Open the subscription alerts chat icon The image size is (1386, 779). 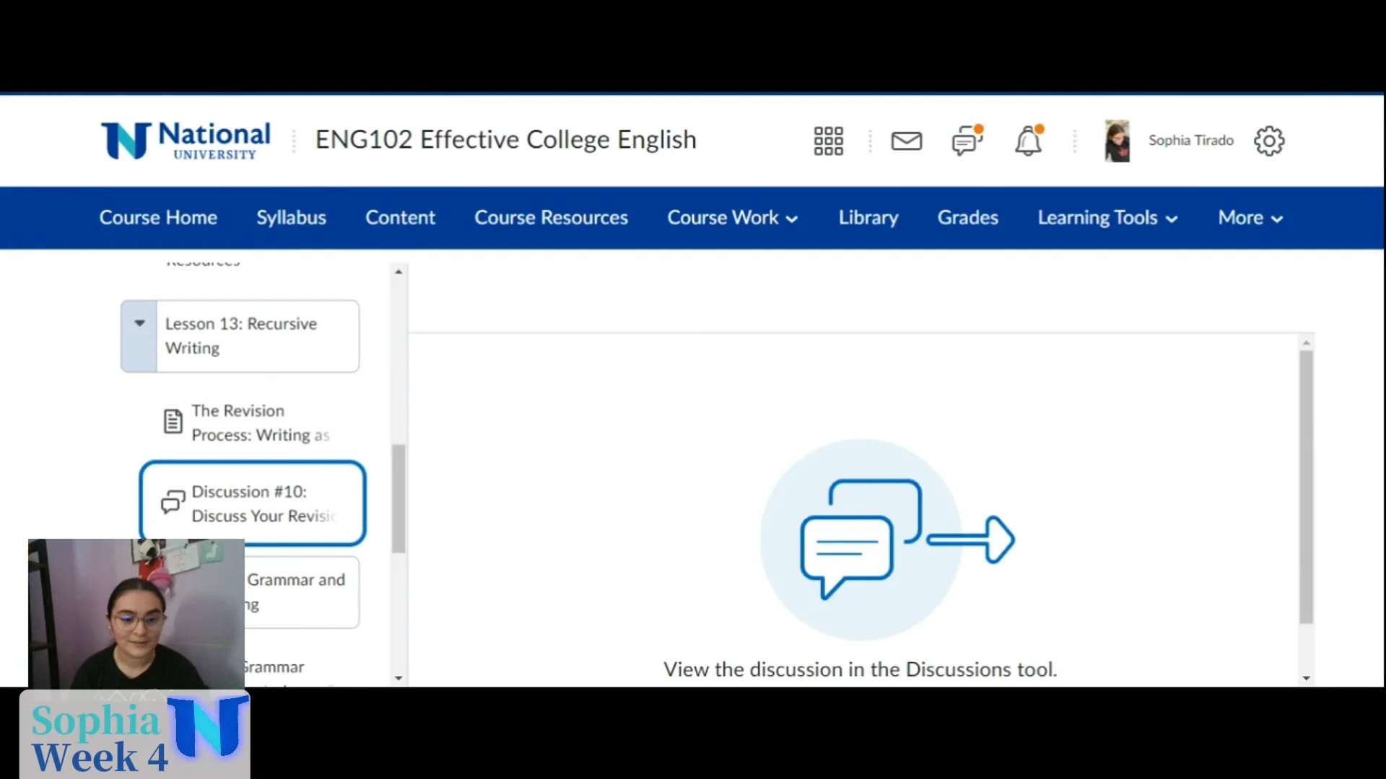tap(967, 141)
